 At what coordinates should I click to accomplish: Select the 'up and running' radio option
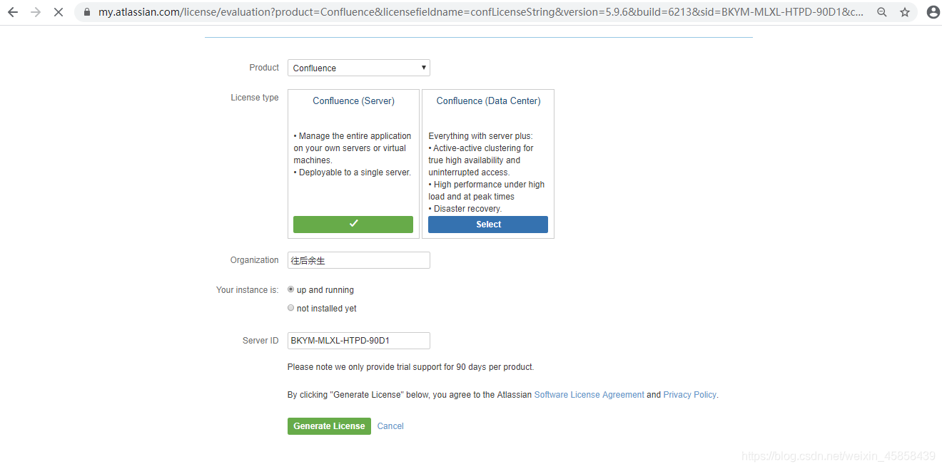pos(290,289)
